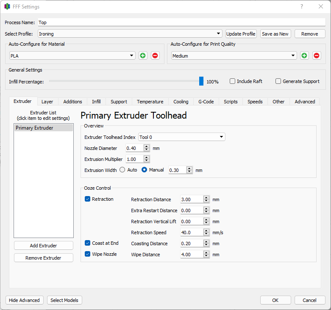Toggle Wipe Nozzle checkbox
The image size is (331, 310).
coord(87,254)
